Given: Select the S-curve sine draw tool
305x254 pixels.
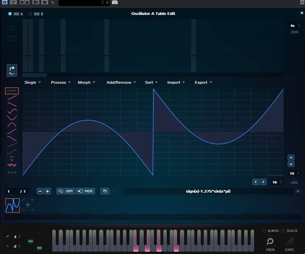Looking at the screenshot, I should 12,111.
